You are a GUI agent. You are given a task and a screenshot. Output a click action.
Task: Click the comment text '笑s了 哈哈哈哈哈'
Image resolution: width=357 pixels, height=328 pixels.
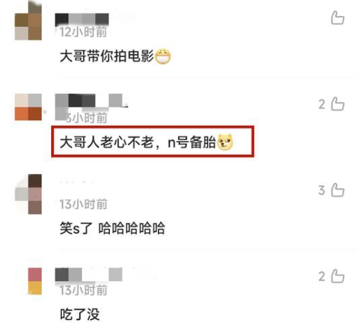112,228
